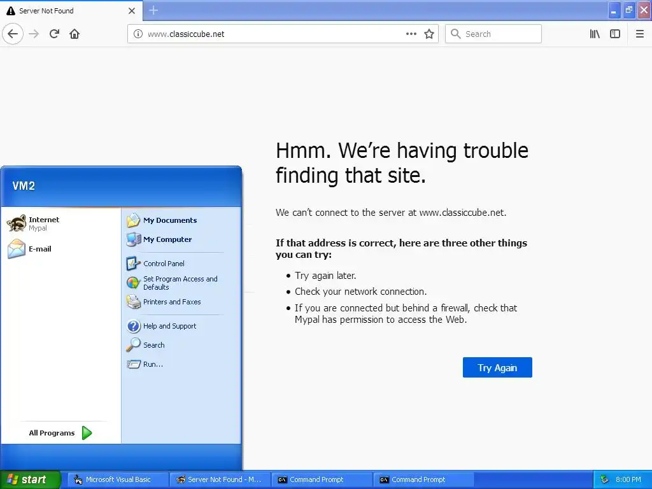Viewport: 652px width, 489px height.
Task: Open the hamburger application menu
Action: tap(639, 34)
